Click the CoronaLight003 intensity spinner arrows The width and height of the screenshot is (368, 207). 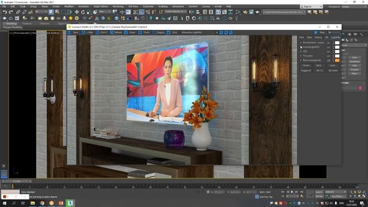coord(333,47)
